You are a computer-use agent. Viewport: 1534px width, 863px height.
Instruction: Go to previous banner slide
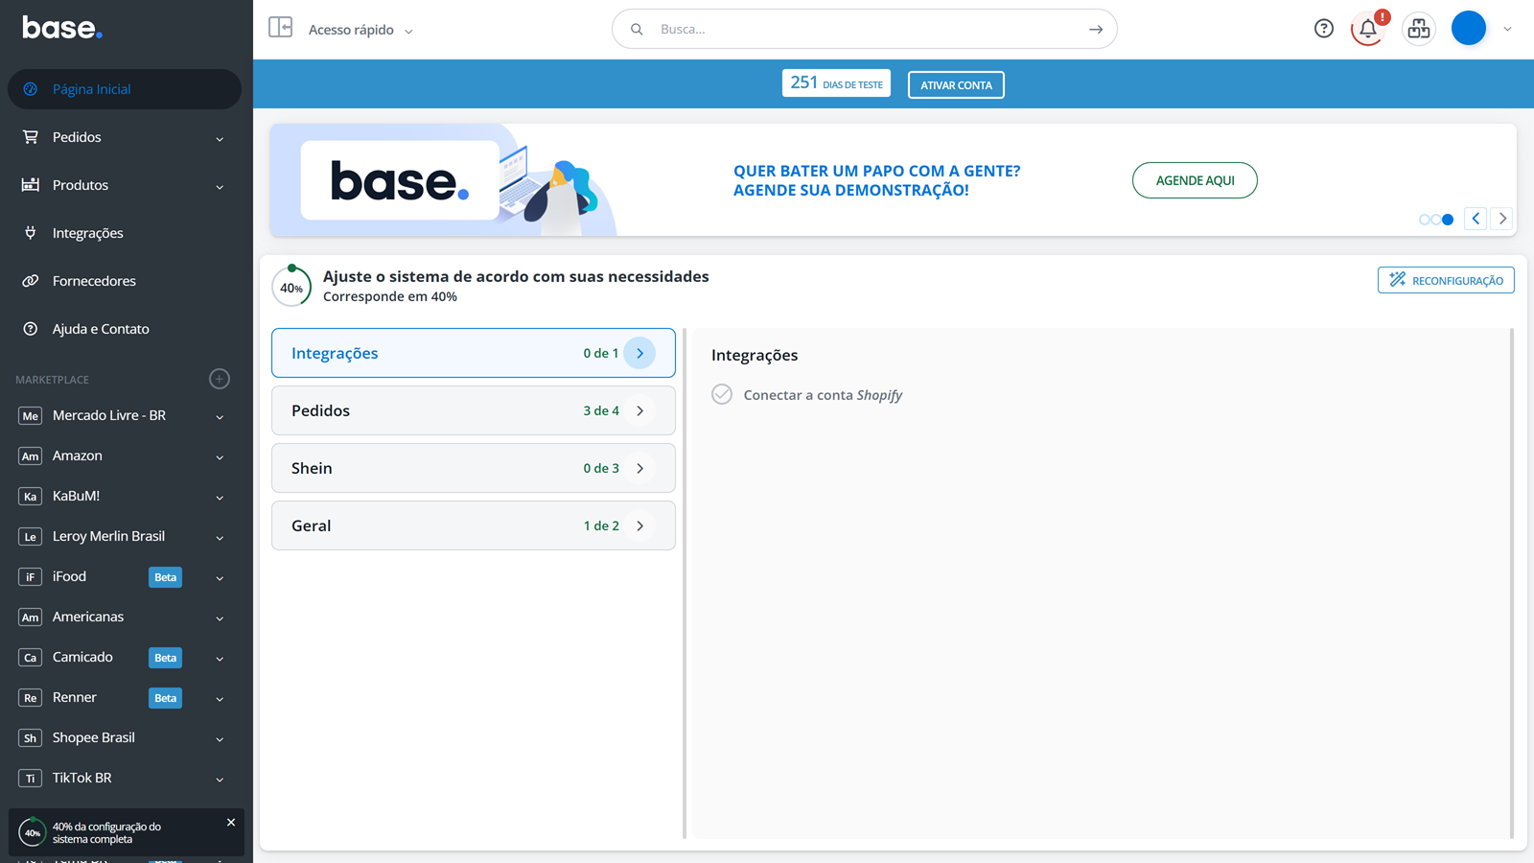tap(1476, 219)
